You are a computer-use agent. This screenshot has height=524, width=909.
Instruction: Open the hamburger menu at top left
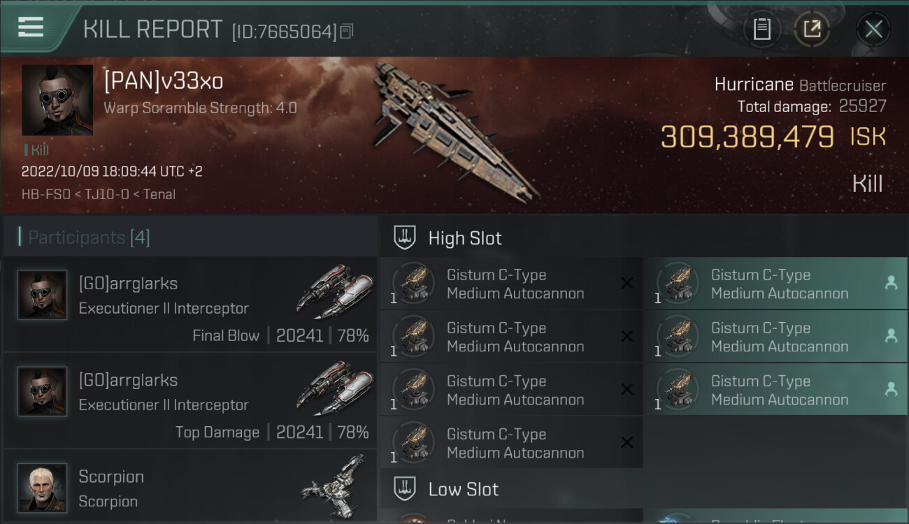click(x=31, y=27)
